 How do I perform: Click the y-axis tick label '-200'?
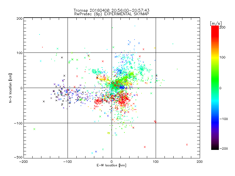click(x=18, y=157)
